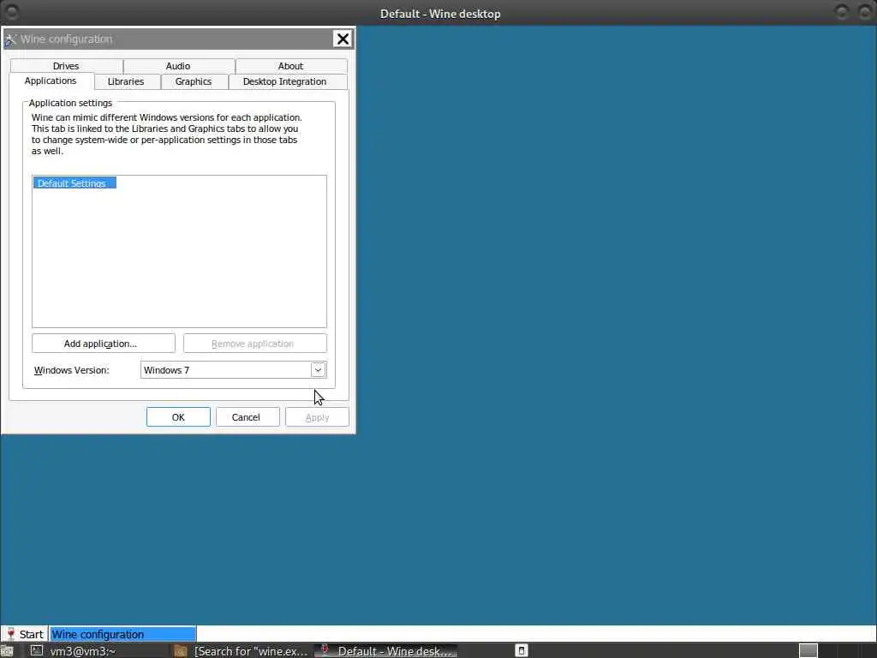Close the Wine configuration dialog

click(343, 39)
